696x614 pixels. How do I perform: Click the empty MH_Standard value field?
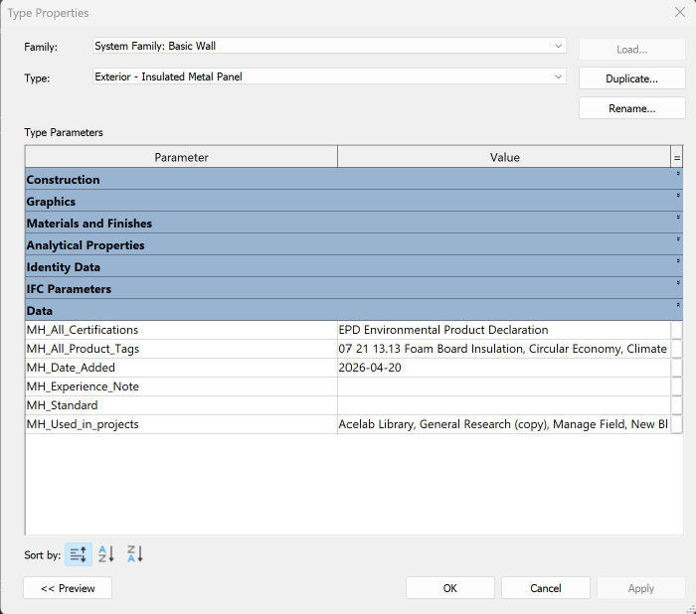click(x=504, y=405)
